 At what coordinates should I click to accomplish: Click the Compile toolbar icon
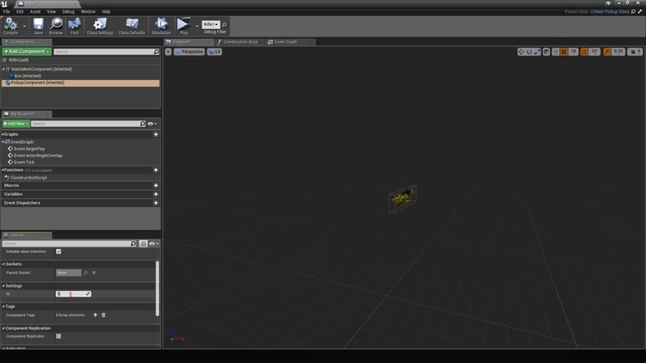click(11, 25)
